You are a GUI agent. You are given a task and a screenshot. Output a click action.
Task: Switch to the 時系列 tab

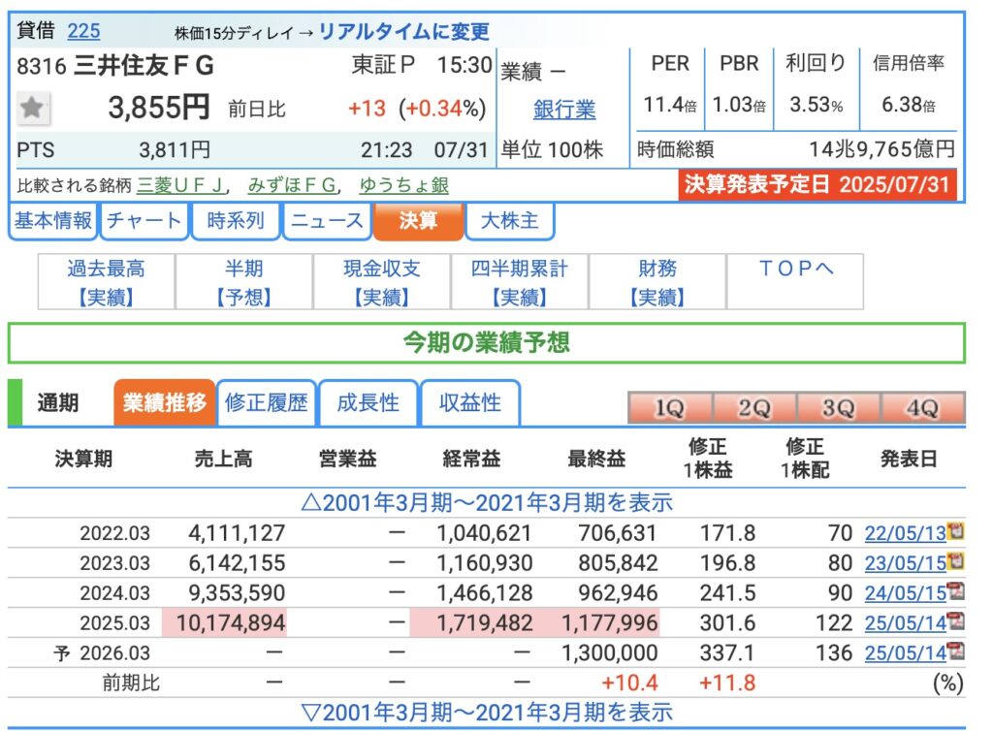pos(236,221)
